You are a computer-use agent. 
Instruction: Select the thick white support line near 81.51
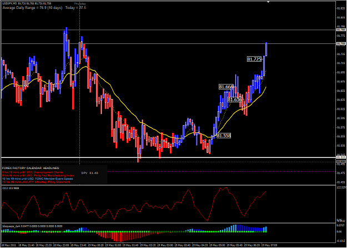coord(168,157)
